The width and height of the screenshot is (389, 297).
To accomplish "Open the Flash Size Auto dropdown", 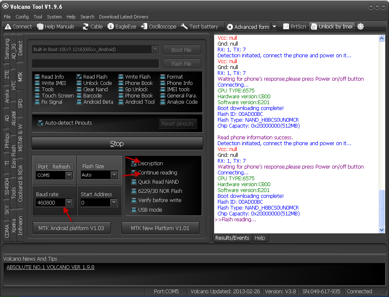I will 114,175.
